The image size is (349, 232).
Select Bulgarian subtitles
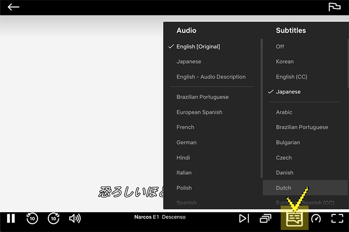click(288, 142)
